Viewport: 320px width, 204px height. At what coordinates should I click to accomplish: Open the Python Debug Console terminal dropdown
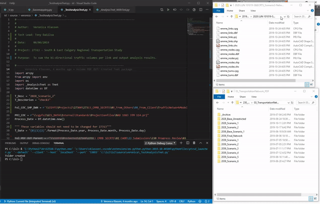(x=160, y=143)
